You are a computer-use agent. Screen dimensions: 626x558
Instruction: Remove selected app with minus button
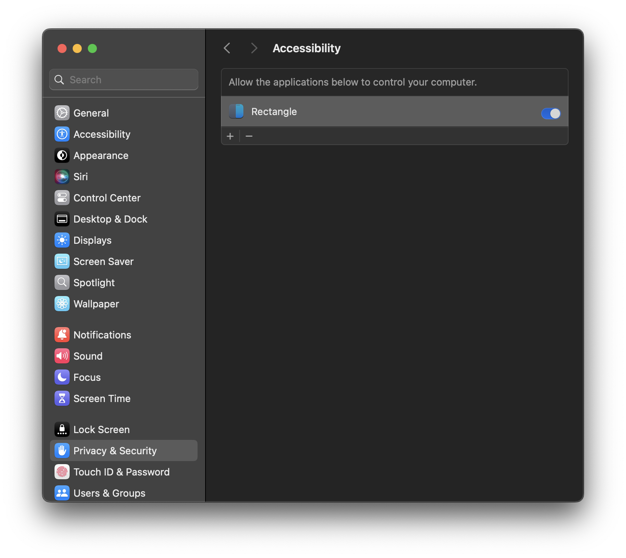coord(249,136)
